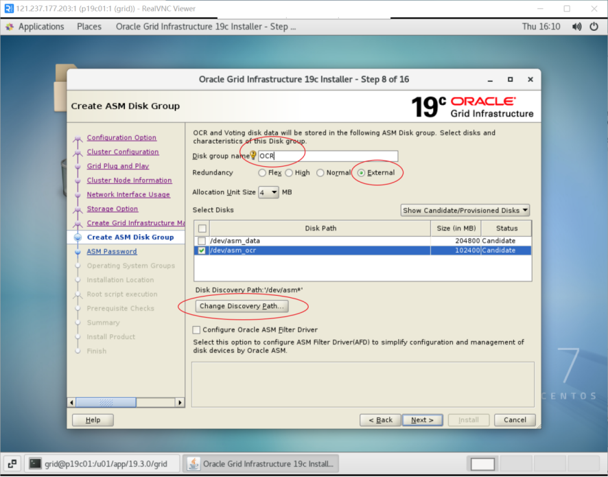
Task: Click the steps panel scroll left arrow
Action: (72, 403)
